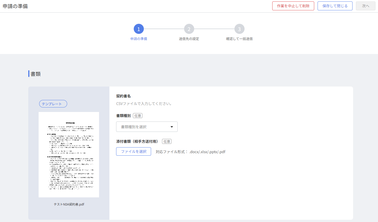Jump to the 確認して一括送信 step label
The image size is (378, 222).
tap(239, 39)
